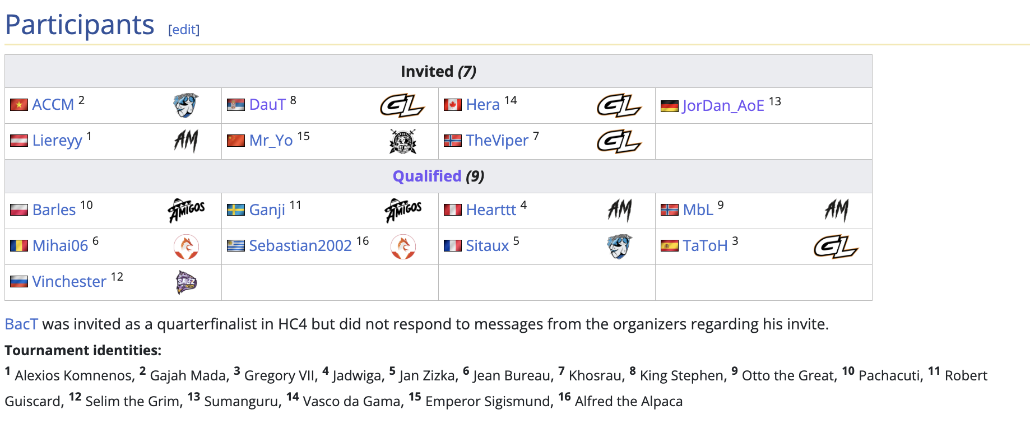The width and height of the screenshot is (1030, 428).
Task: Open the BacT player page
Action: click(21, 324)
